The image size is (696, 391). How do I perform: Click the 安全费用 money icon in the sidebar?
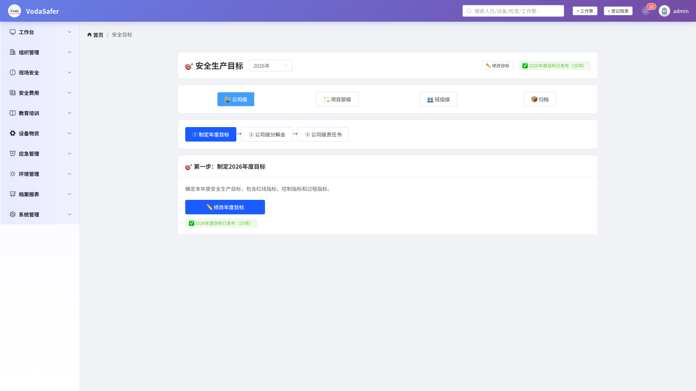pyautogui.click(x=13, y=93)
